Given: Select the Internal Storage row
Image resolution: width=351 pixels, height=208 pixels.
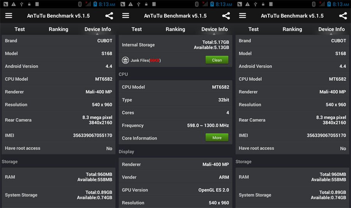Looking at the screenshot, I should [175, 44].
